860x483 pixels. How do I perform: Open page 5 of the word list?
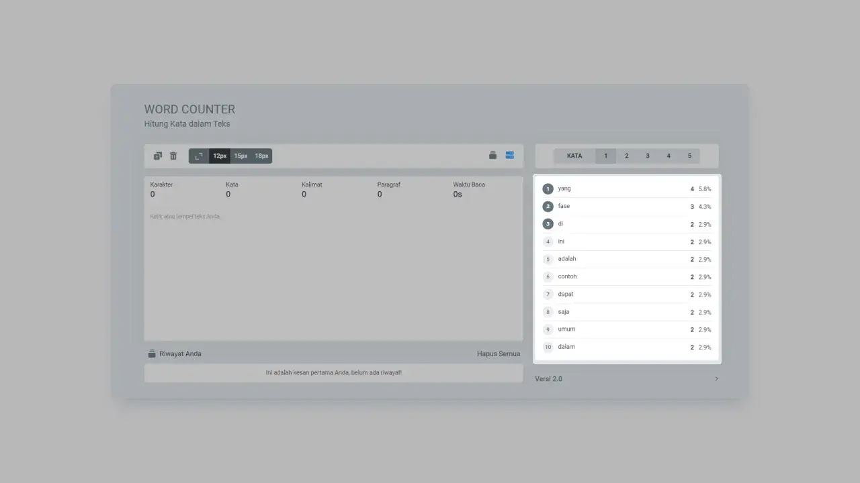[x=689, y=155]
